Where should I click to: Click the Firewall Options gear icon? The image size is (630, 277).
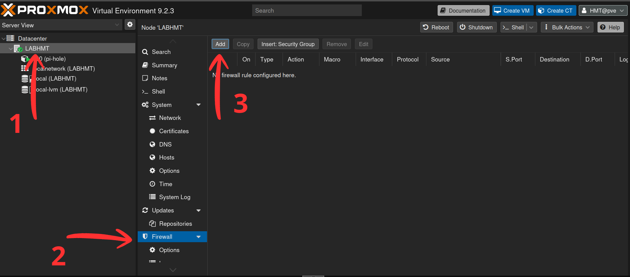tap(152, 250)
